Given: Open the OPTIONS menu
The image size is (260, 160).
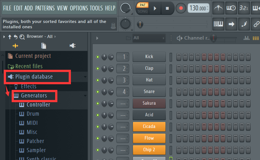Looking at the screenshot, I should click(79, 8).
